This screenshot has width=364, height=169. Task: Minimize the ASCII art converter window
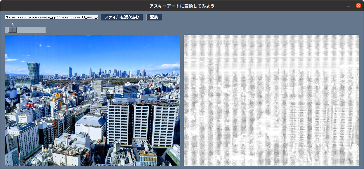coord(348,6)
